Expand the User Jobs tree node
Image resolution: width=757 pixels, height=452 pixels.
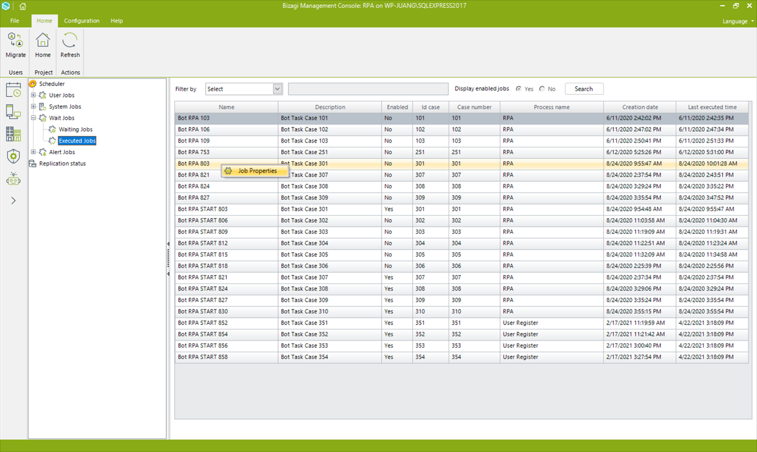click(x=34, y=95)
